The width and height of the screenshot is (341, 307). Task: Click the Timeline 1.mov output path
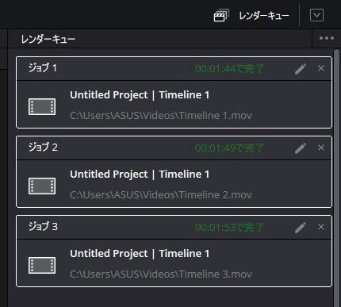pyautogui.click(x=161, y=116)
